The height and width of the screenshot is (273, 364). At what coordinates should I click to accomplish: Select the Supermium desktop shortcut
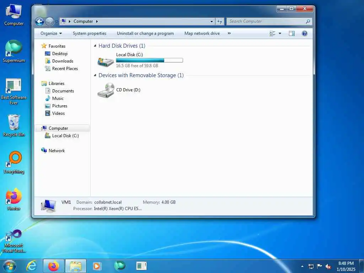14,51
